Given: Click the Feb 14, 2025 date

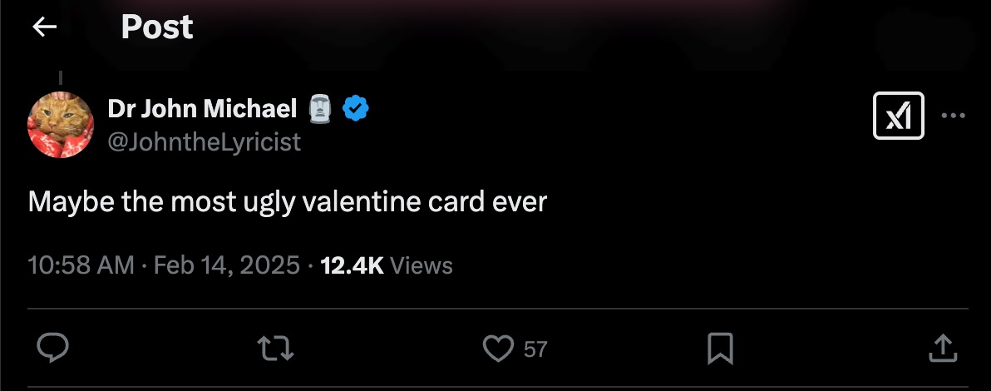Looking at the screenshot, I should tap(227, 265).
